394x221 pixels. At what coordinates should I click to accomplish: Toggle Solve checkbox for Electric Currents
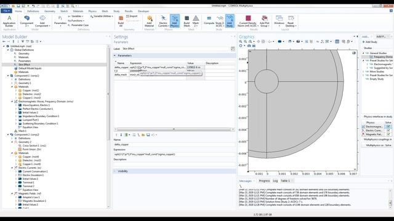(388, 131)
